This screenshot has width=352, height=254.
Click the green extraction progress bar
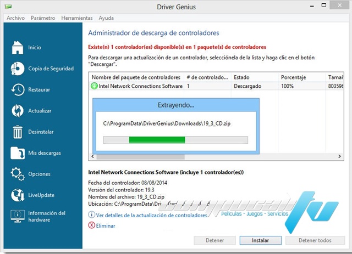coord(157,140)
